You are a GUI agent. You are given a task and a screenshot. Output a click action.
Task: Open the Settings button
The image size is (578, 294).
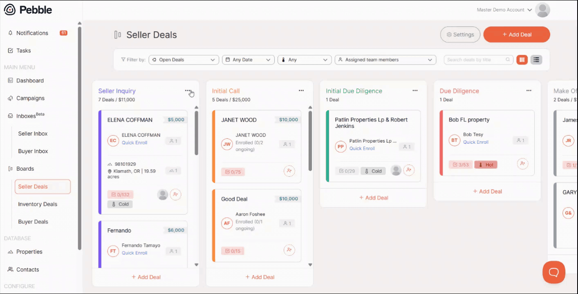[460, 35]
